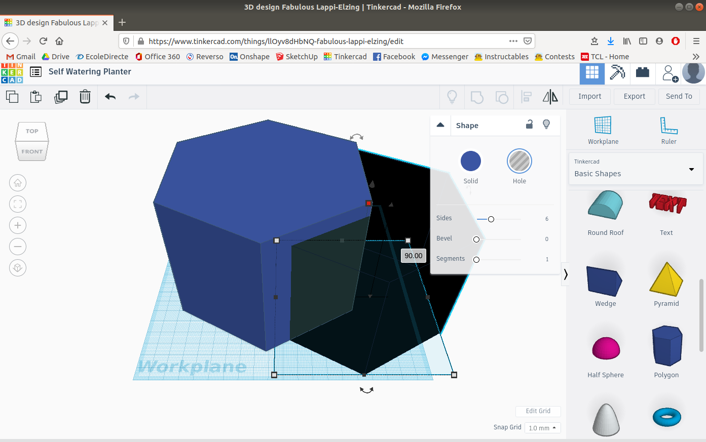
Task: Click the FRONT face of view cube
Action: point(32,151)
